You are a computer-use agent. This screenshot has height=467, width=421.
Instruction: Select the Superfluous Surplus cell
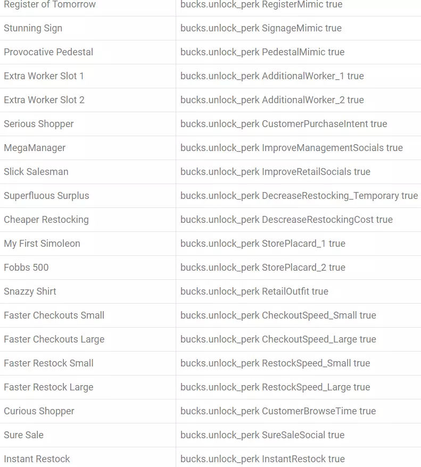(x=46, y=196)
